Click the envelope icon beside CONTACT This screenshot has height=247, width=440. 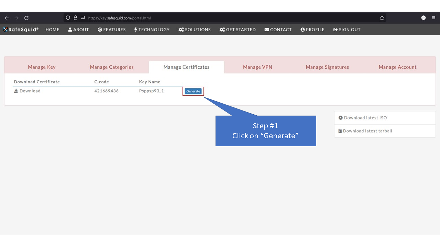(266, 30)
